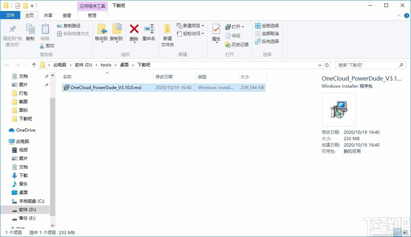Screen dimensions: 411x237
Task: Click the Rename (重命名) icon
Action: 149,29
